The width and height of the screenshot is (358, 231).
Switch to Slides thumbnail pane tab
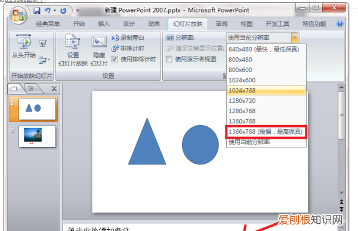pyautogui.click(x=14, y=89)
